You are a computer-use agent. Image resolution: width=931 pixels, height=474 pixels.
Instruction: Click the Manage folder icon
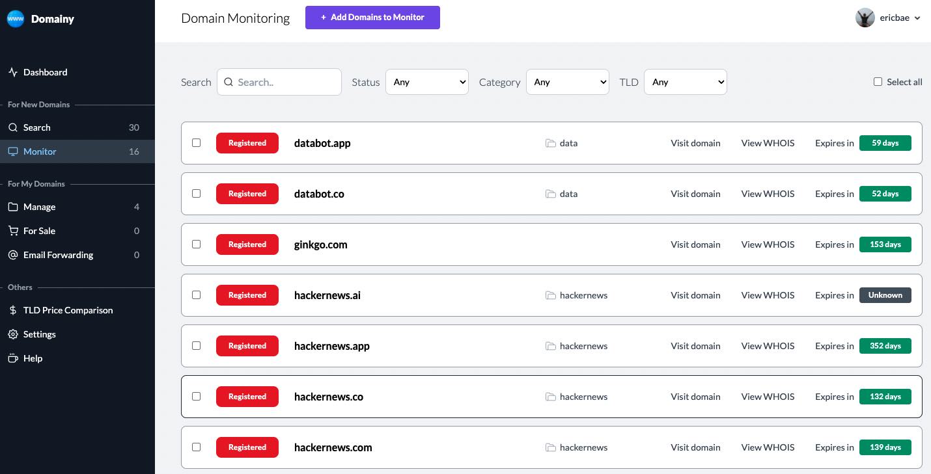[13, 207]
